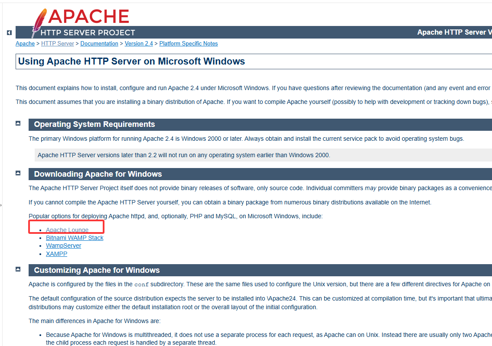The height and width of the screenshot is (346, 492).
Task: Go to Documentation breadcrumb link
Action: pos(99,44)
